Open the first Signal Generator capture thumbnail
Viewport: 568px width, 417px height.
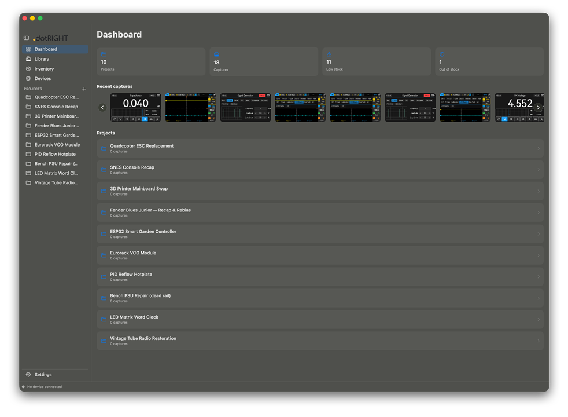point(246,107)
